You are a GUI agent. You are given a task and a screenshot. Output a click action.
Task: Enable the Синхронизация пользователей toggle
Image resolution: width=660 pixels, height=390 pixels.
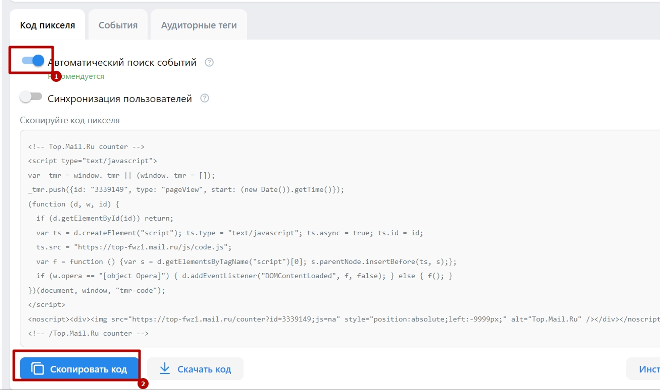pos(31,97)
